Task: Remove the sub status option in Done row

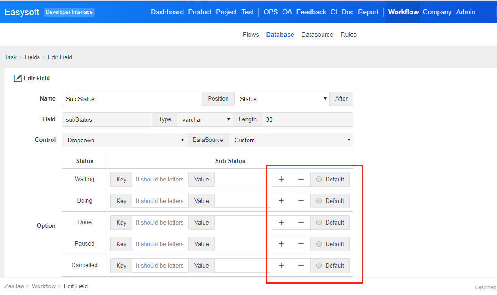Action: (x=301, y=222)
